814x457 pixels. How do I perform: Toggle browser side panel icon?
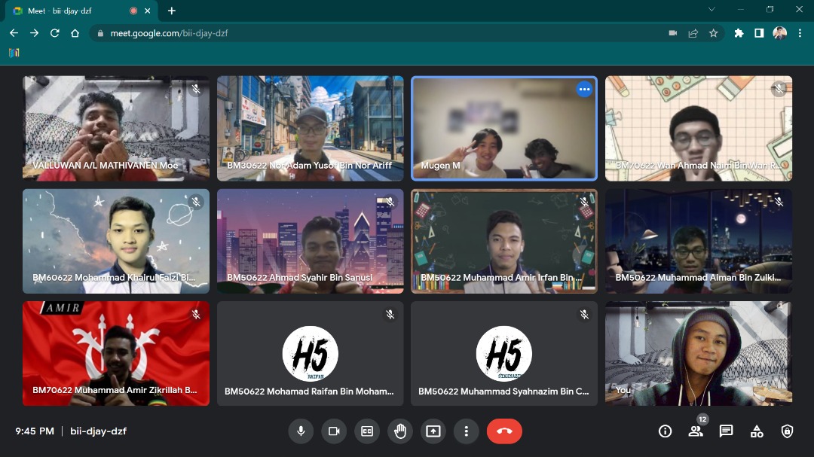(759, 33)
